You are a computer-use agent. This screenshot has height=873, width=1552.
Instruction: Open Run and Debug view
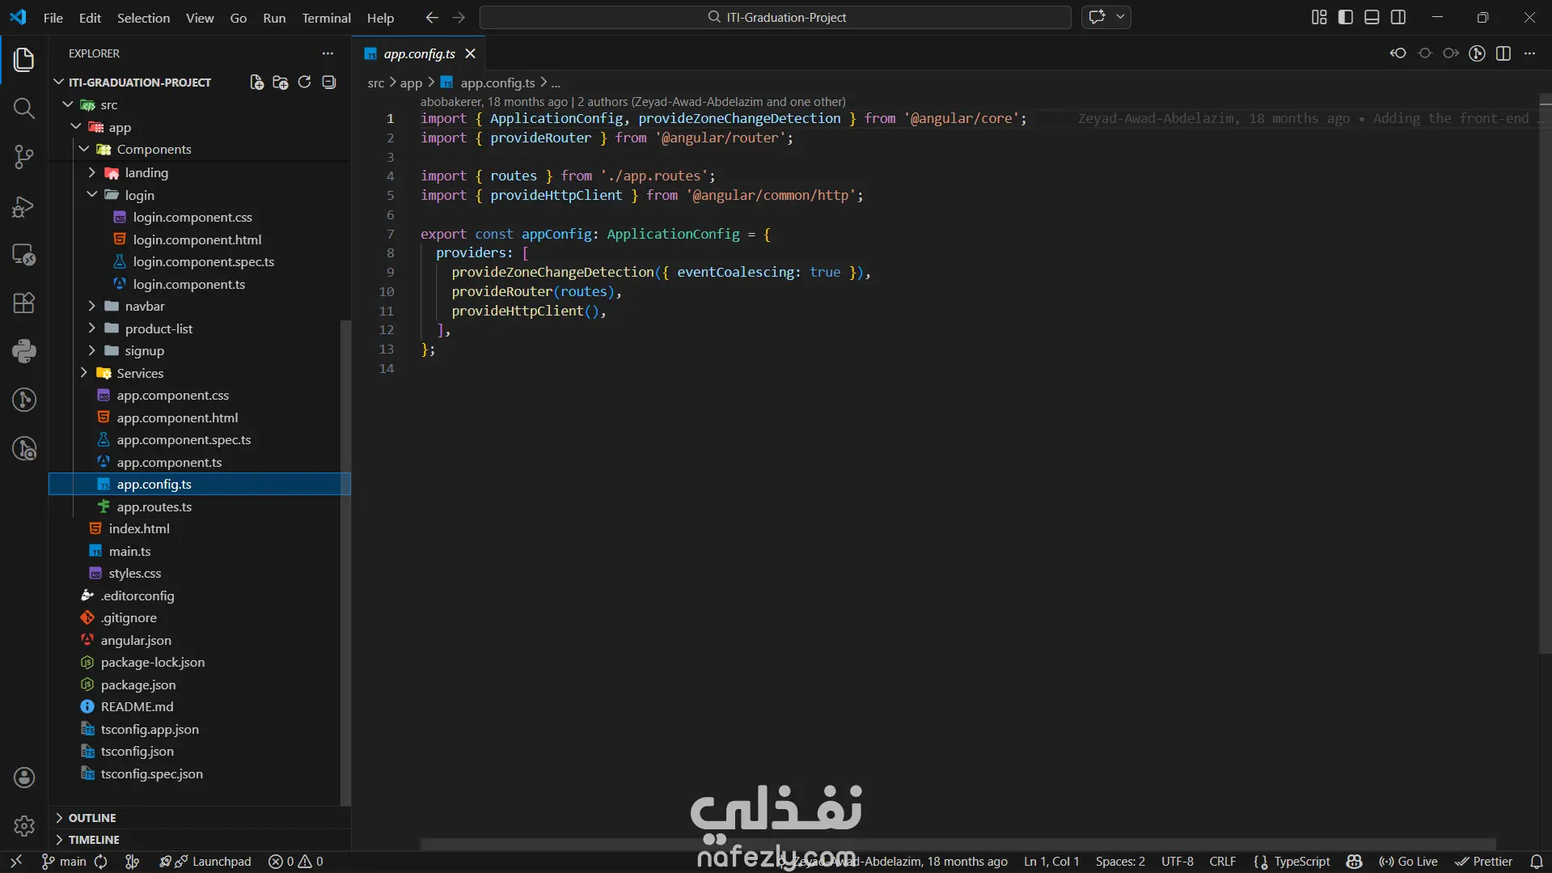23,206
